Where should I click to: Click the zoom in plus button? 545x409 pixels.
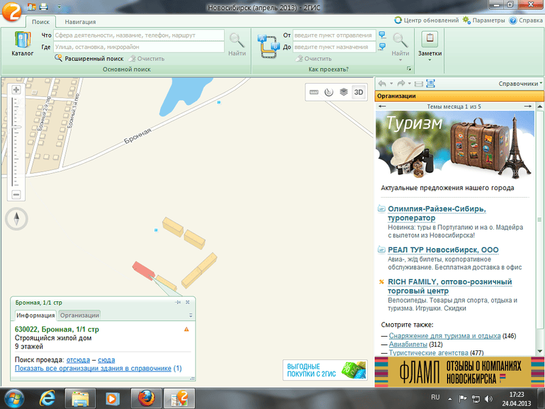point(16,90)
